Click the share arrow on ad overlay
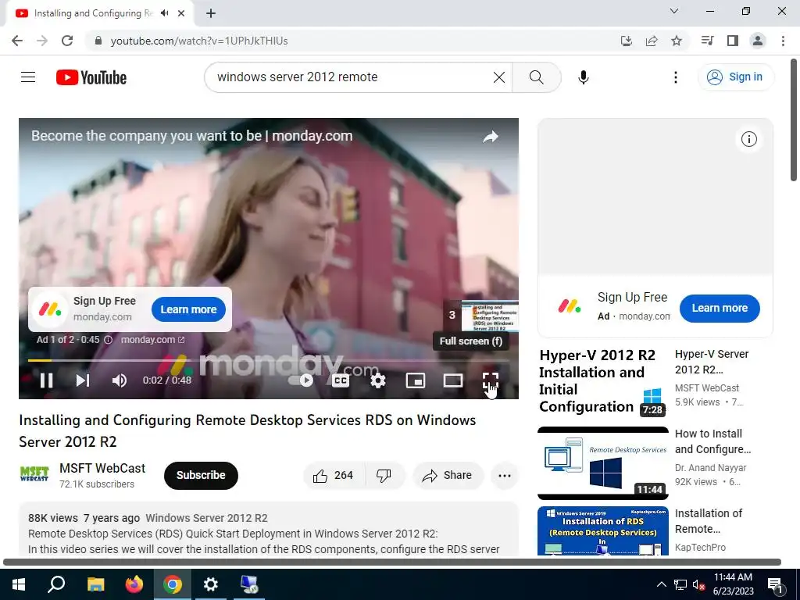Screen dimensions: 800x600 tap(491, 137)
